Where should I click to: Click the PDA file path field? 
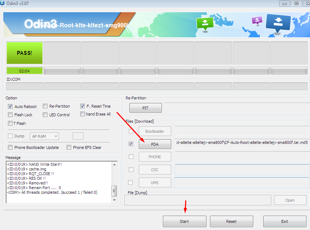tap(242, 144)
